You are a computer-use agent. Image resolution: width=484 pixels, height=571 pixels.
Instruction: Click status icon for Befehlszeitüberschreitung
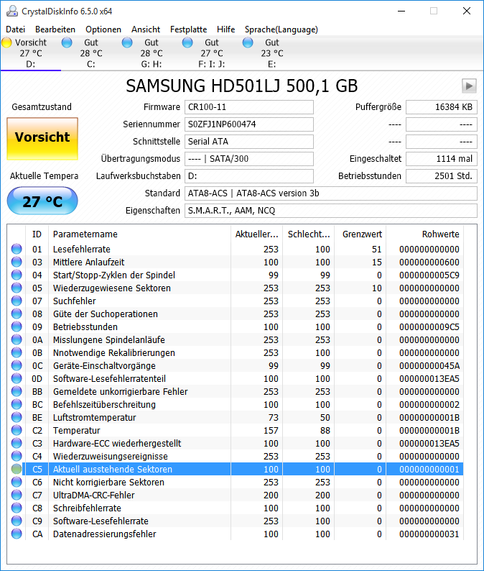(17, 404)
